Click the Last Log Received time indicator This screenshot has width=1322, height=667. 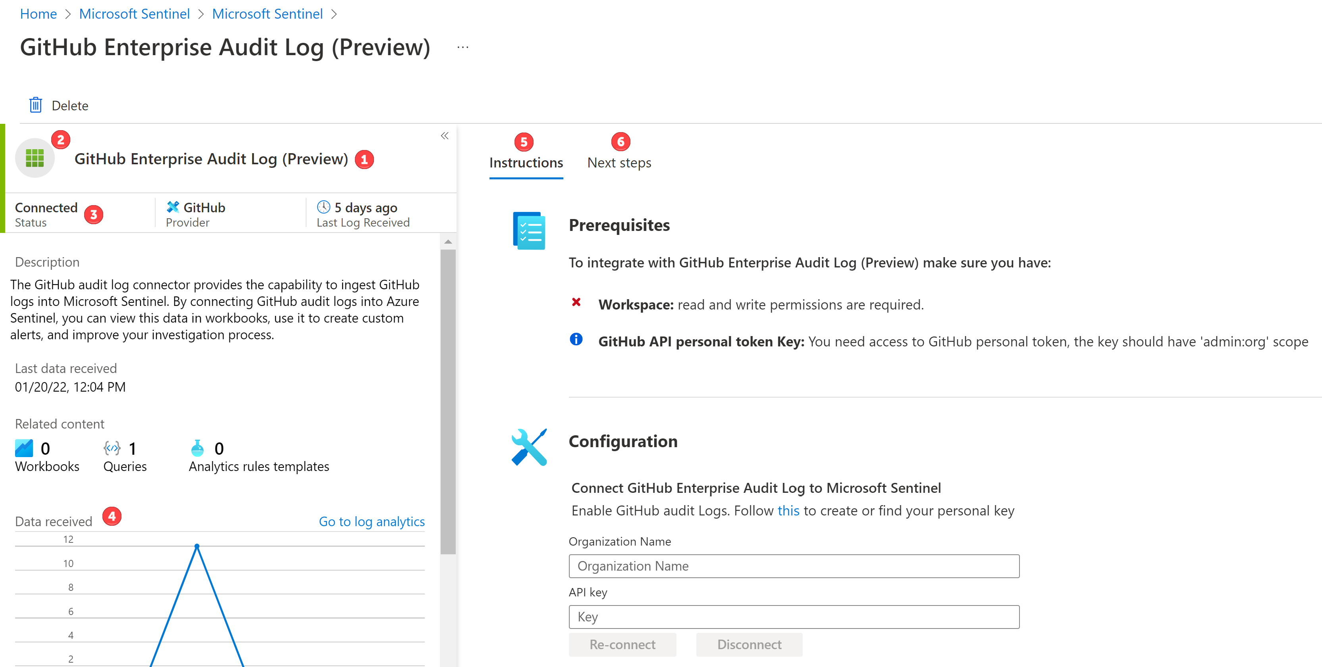pos(358,207)
